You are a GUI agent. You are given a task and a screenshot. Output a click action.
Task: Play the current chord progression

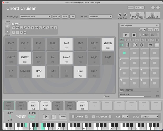click(x=46, y=117)
